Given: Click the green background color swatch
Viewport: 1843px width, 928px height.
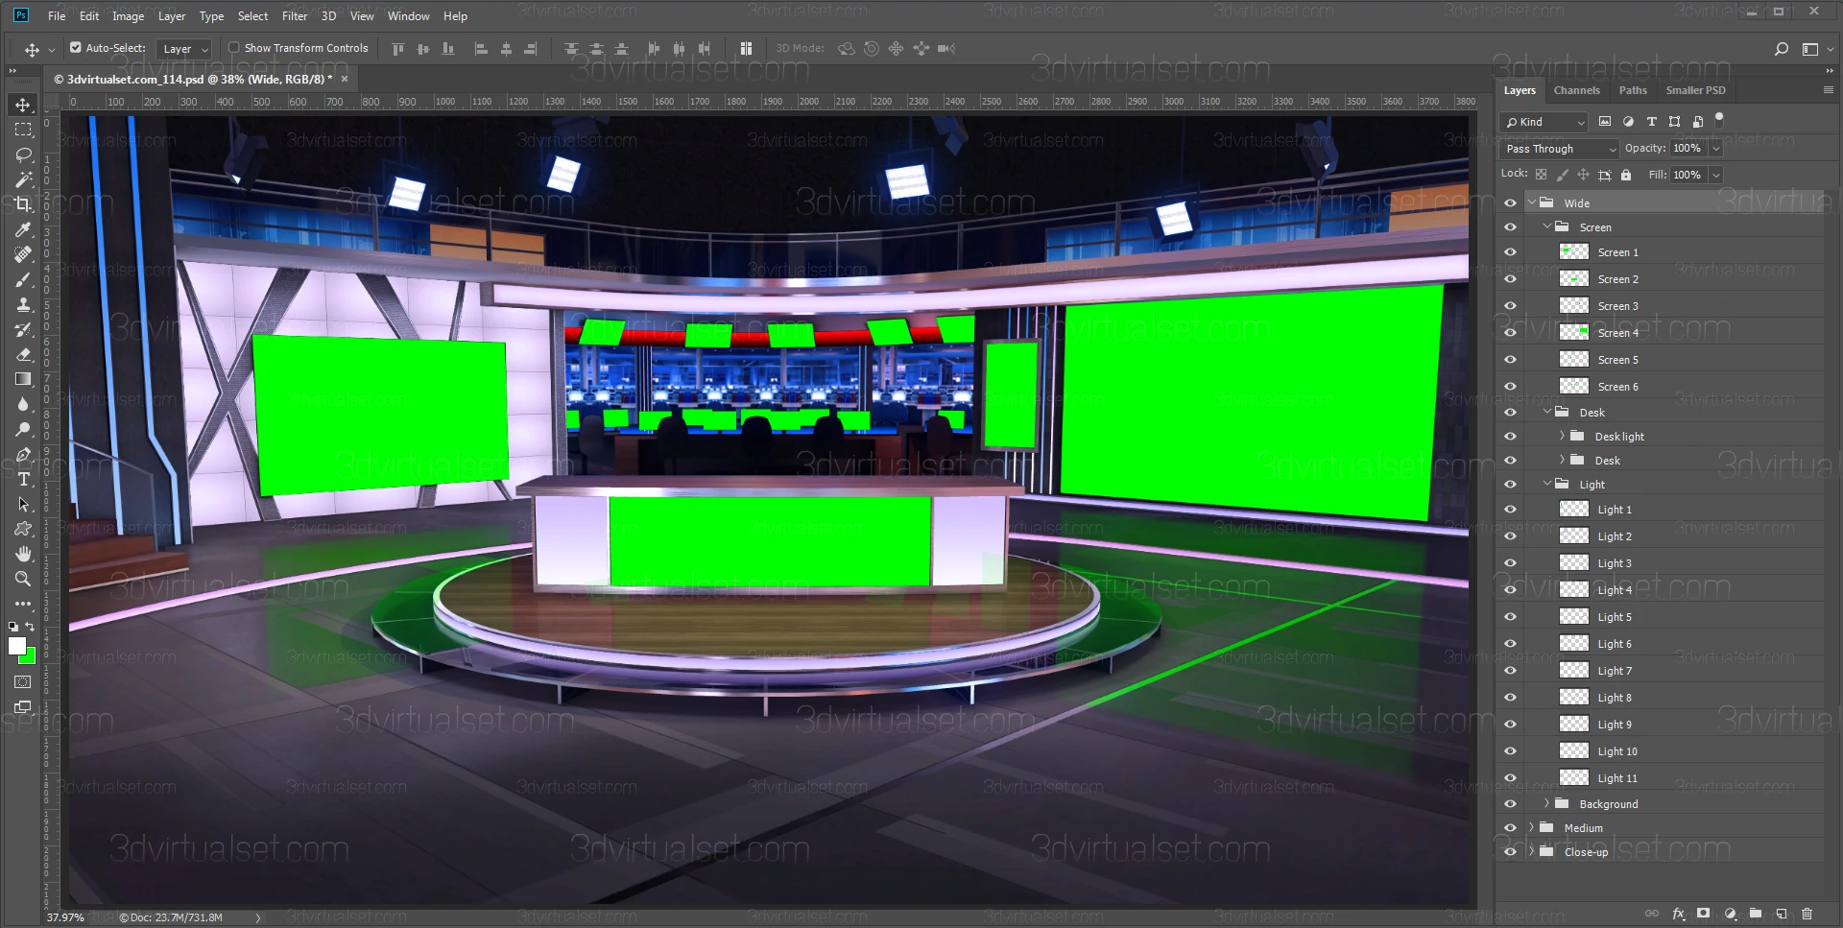Looking at the screenshot, I should [30, 658].
